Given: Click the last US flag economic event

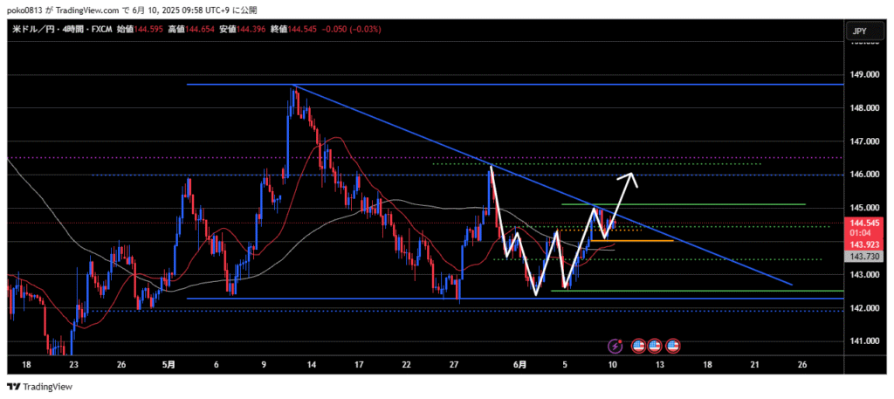Looking at the screenshot, I should [x=672, y=347].
